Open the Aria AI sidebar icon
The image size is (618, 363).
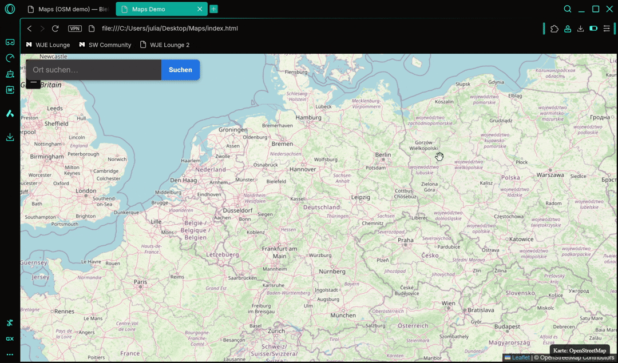(10, 114)
